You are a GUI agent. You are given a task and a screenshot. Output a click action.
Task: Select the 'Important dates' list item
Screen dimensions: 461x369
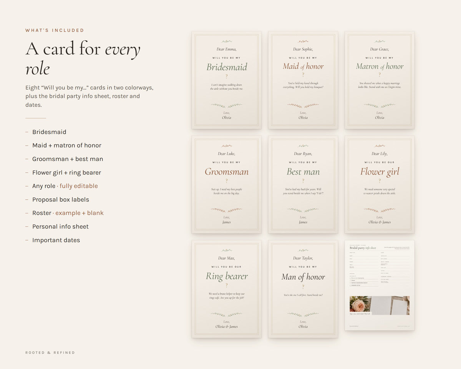[56, 240]
